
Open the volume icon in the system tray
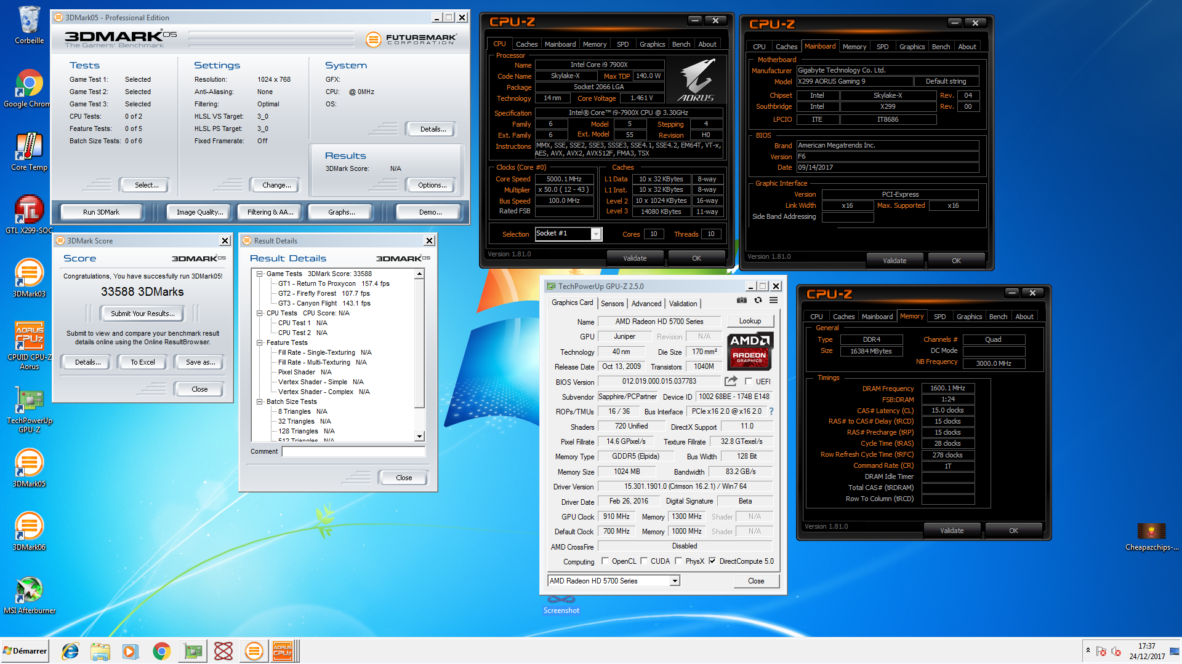coord(1116,652)
